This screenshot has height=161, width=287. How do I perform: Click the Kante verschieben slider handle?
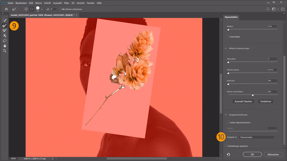coord(253,95)
